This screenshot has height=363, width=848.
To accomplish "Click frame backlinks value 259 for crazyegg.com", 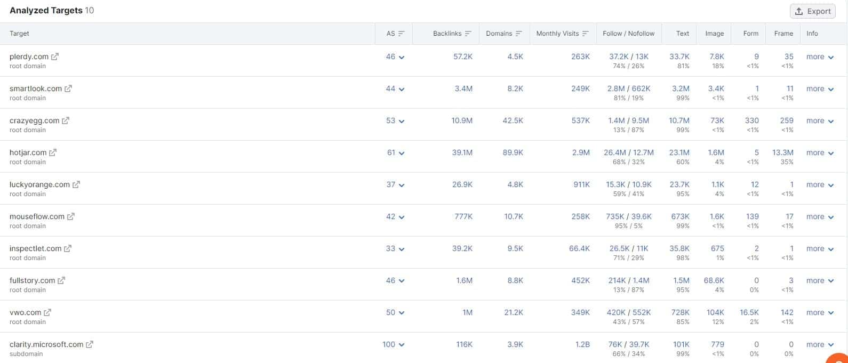I will click(787, 120).
